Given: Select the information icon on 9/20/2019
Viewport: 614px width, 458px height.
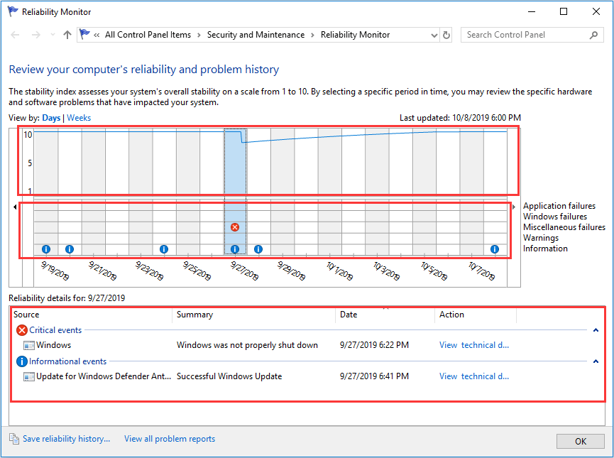Looking at the screenshot, I should point(70,249).
